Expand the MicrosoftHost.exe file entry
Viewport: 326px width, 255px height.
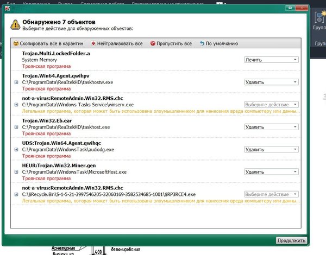tap(16, 171)
